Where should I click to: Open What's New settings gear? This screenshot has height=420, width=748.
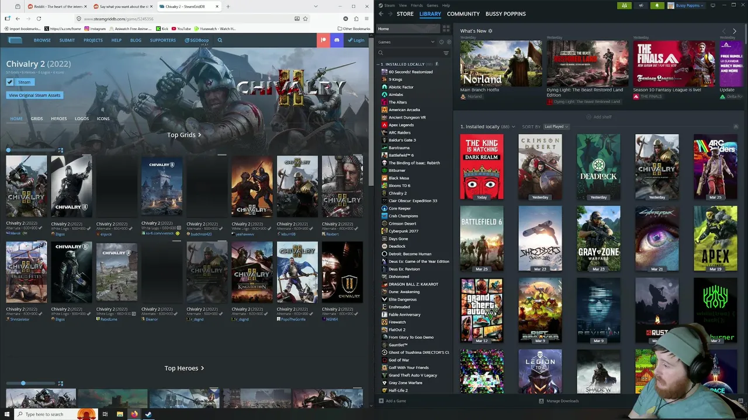tap(490, 31)
